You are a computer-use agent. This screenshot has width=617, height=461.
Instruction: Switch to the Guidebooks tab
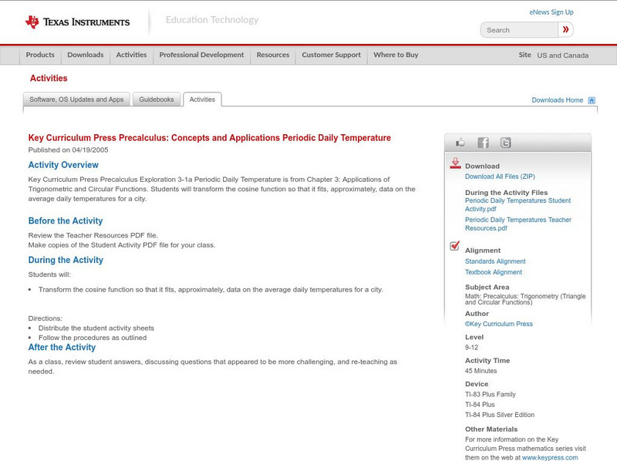[x=157, y=99]
